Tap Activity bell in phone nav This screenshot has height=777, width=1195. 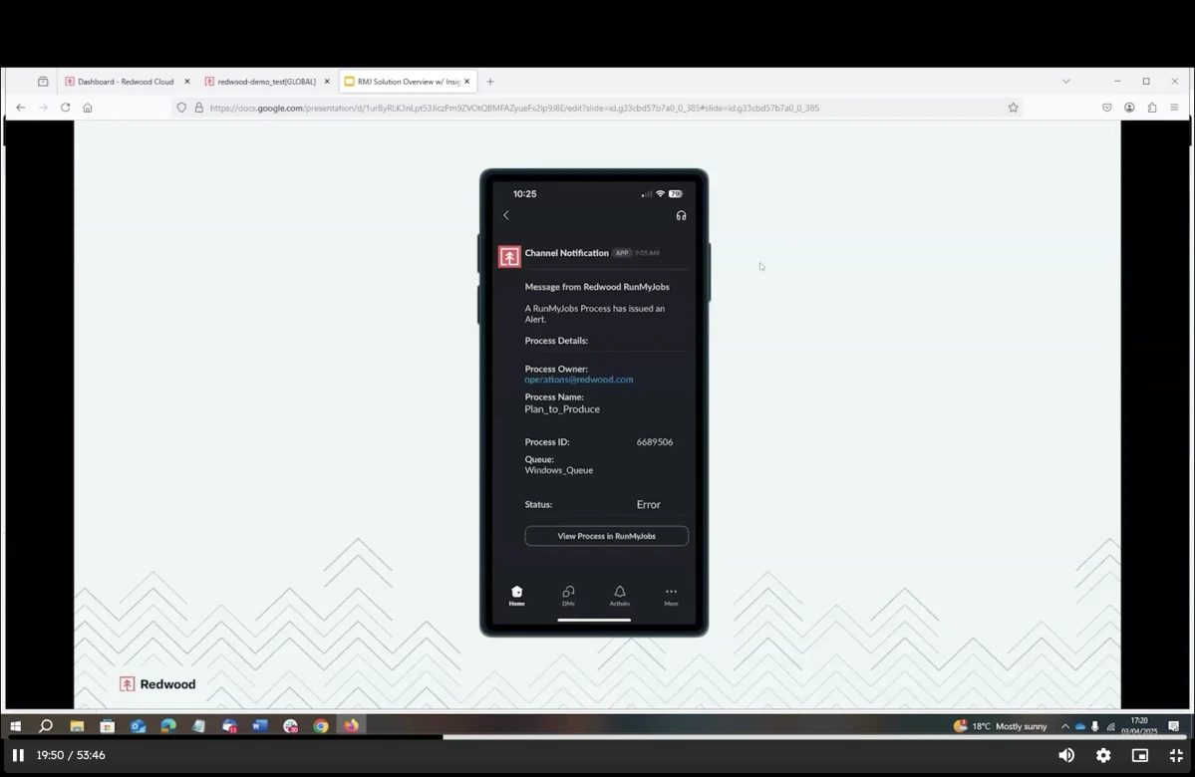click(x=620, y=596)
